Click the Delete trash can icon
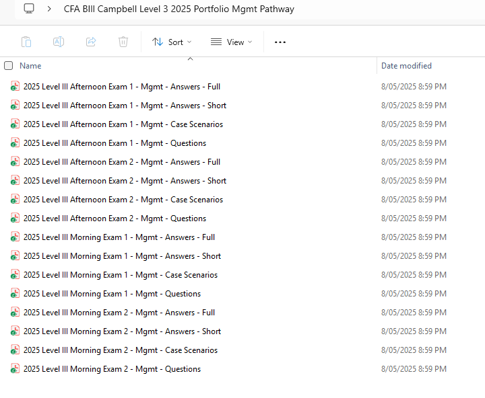This screenshot has height=398, width=485. pos(123,42)
